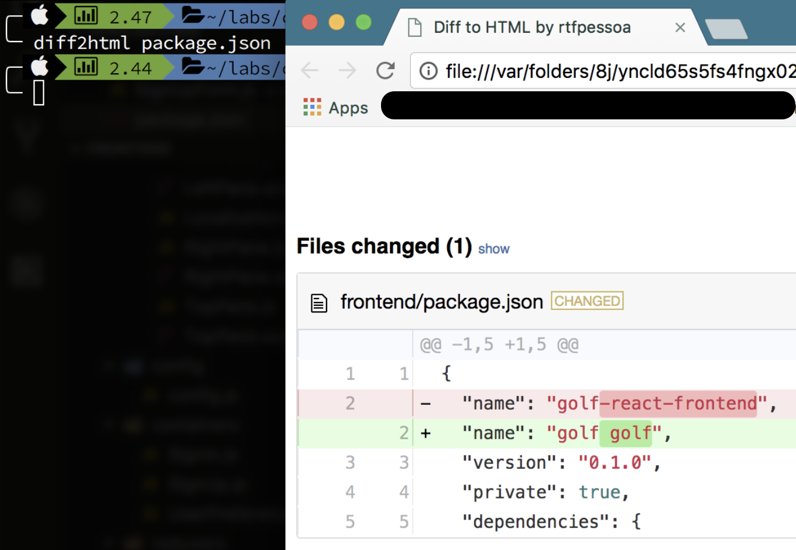Image resolution: width=796 pixels, height=550 pixels.
Task: Click the browser forward arrow
Action: [347, 71]
